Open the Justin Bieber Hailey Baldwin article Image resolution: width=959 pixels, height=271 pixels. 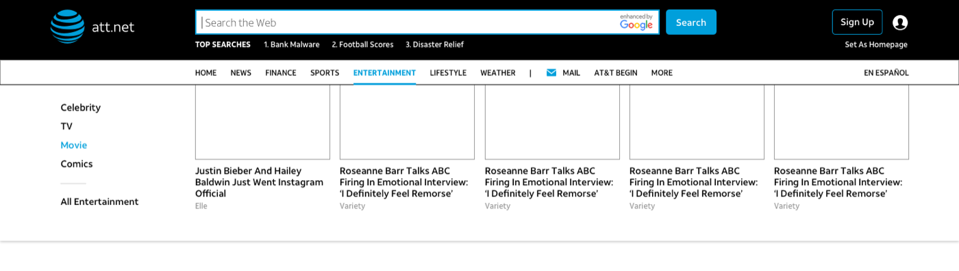click(260, 182)
